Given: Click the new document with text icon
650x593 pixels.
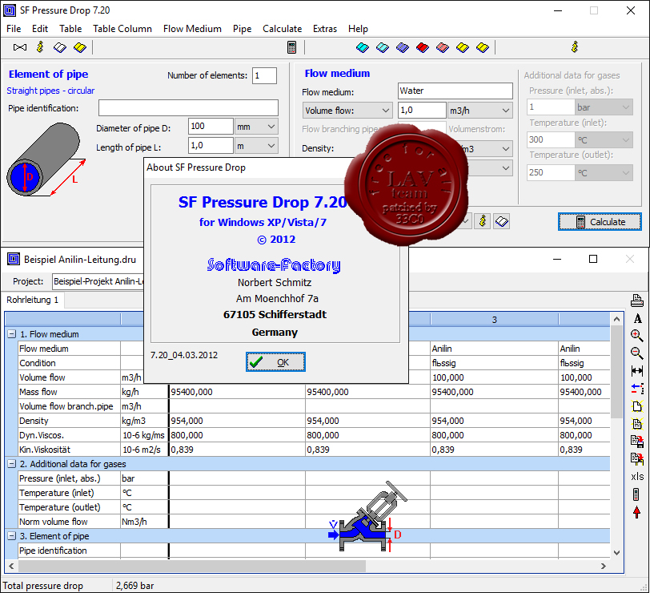Looking at the screenshot, I should click(636, 423).
